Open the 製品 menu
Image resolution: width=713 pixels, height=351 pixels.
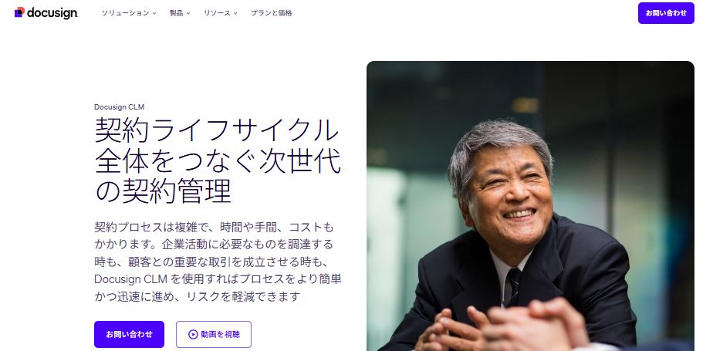coord(177,13)
